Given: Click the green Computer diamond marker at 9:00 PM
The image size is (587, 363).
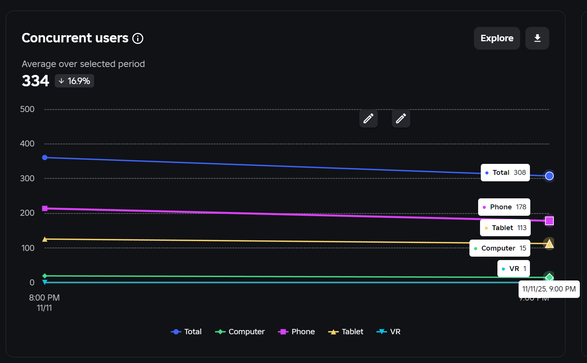Looking at the screenshot, I should [x=549, y=277].
